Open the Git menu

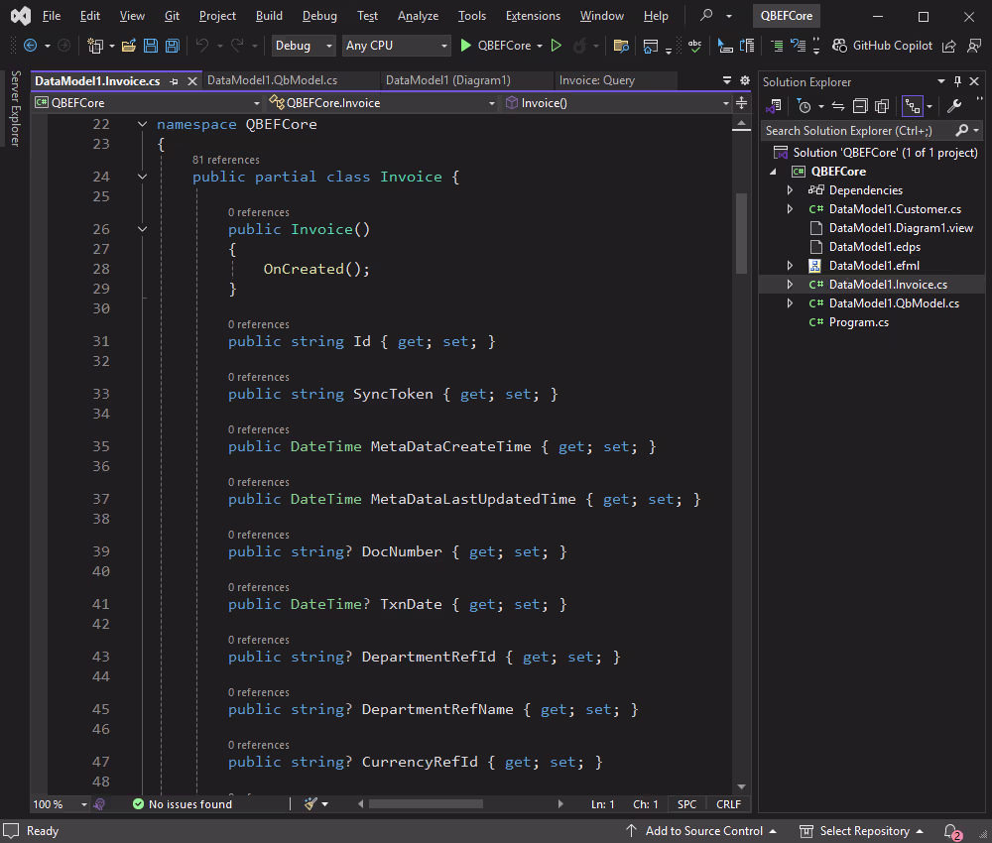[172, 16]
